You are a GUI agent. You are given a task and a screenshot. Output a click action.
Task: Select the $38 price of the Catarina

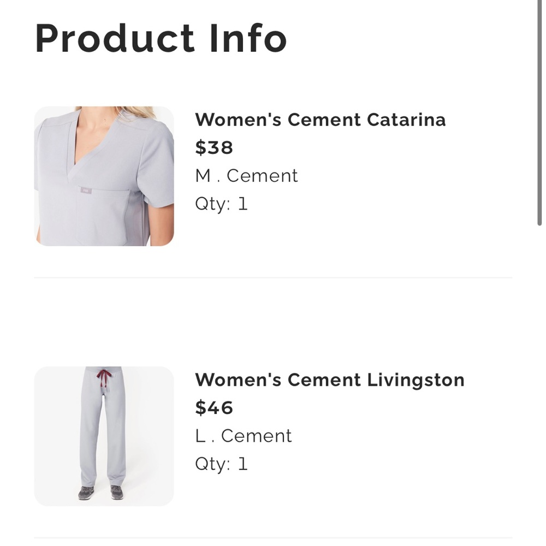[x=214, y=147]
